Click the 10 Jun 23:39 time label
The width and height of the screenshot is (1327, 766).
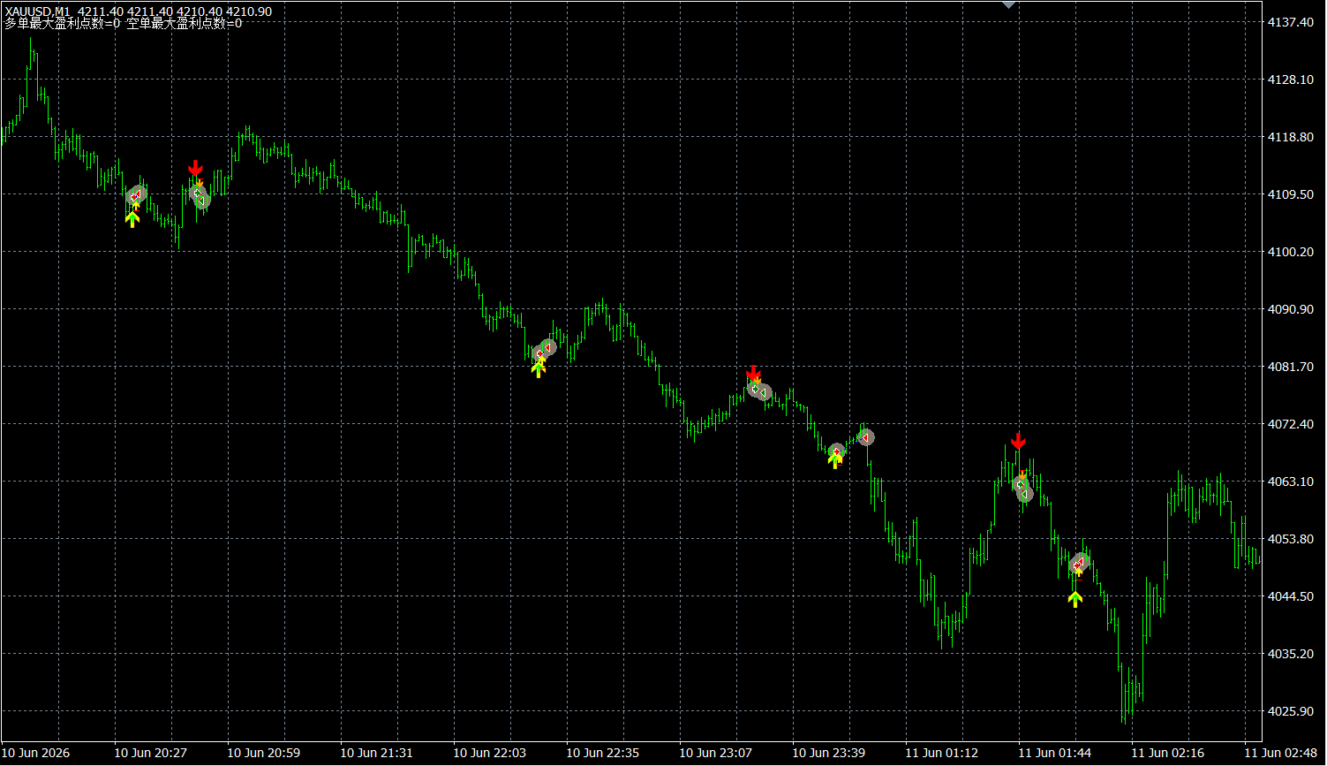pos(829,754)
